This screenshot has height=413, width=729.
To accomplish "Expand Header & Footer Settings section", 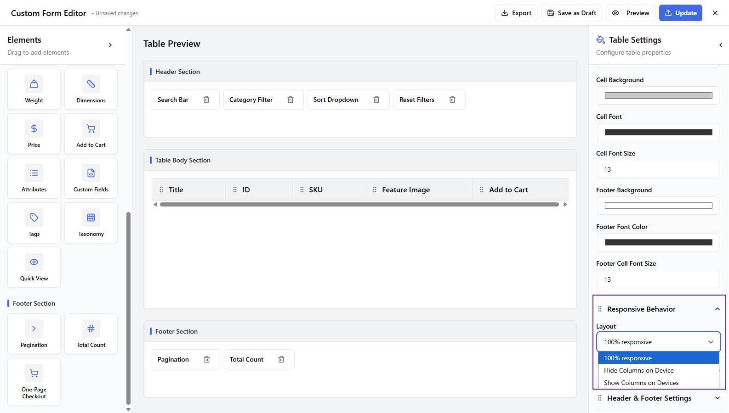I will coord(717,398).
